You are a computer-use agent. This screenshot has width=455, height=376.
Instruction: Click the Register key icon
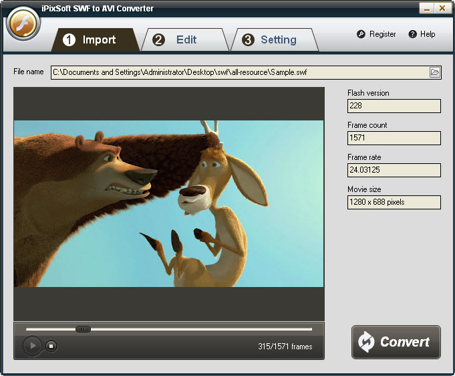[x=361, y=34]
